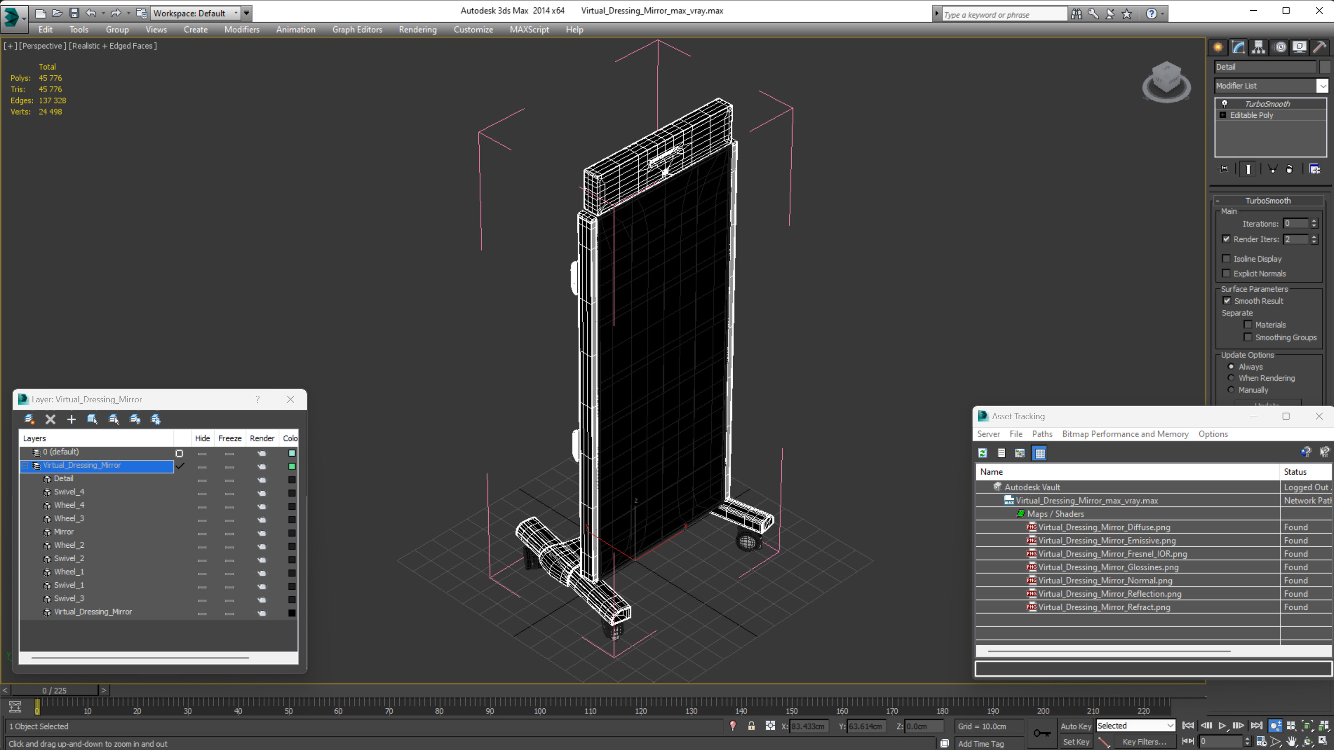Click the Pin Stack icon under modifier stack

point(1223,169)
